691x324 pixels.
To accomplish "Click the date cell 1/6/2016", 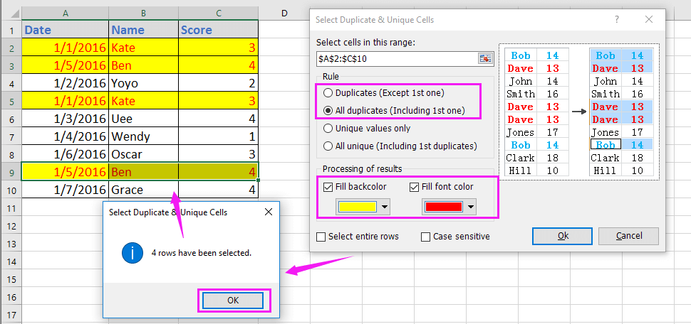I will point(66,154).
